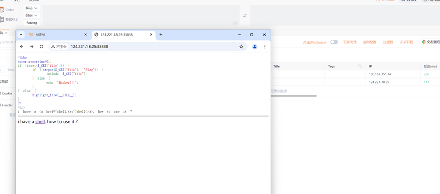Click the codec left input text area
The image size is (440, 194).
141,15
